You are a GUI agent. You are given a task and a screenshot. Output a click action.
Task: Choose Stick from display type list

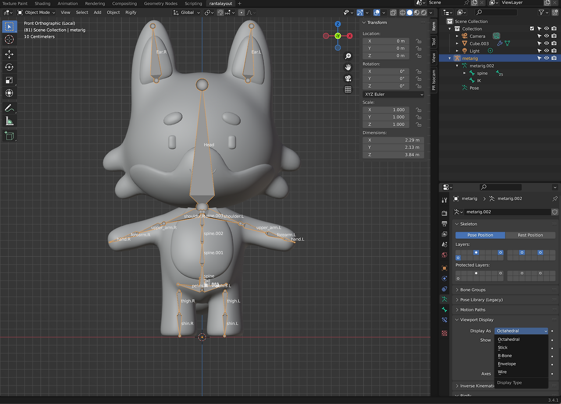click(x=503, y=347)
